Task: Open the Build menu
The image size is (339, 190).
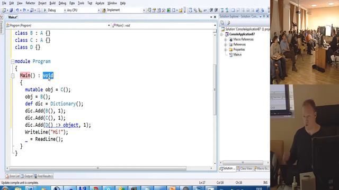Action: click(x=52, y=3)
